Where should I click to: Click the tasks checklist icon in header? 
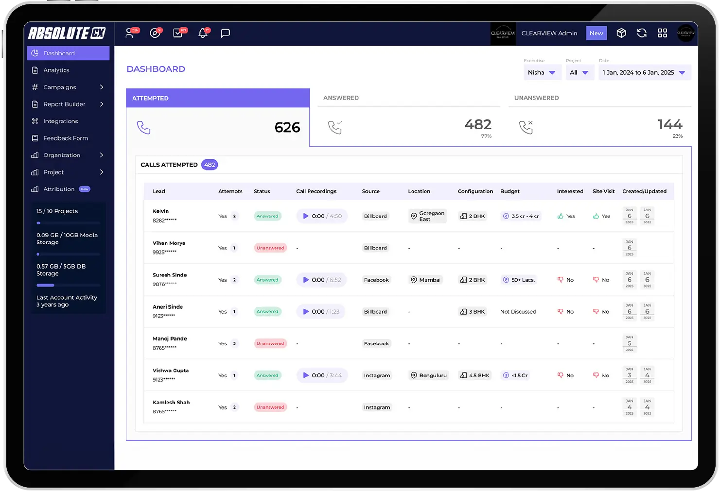pos(178,34)
